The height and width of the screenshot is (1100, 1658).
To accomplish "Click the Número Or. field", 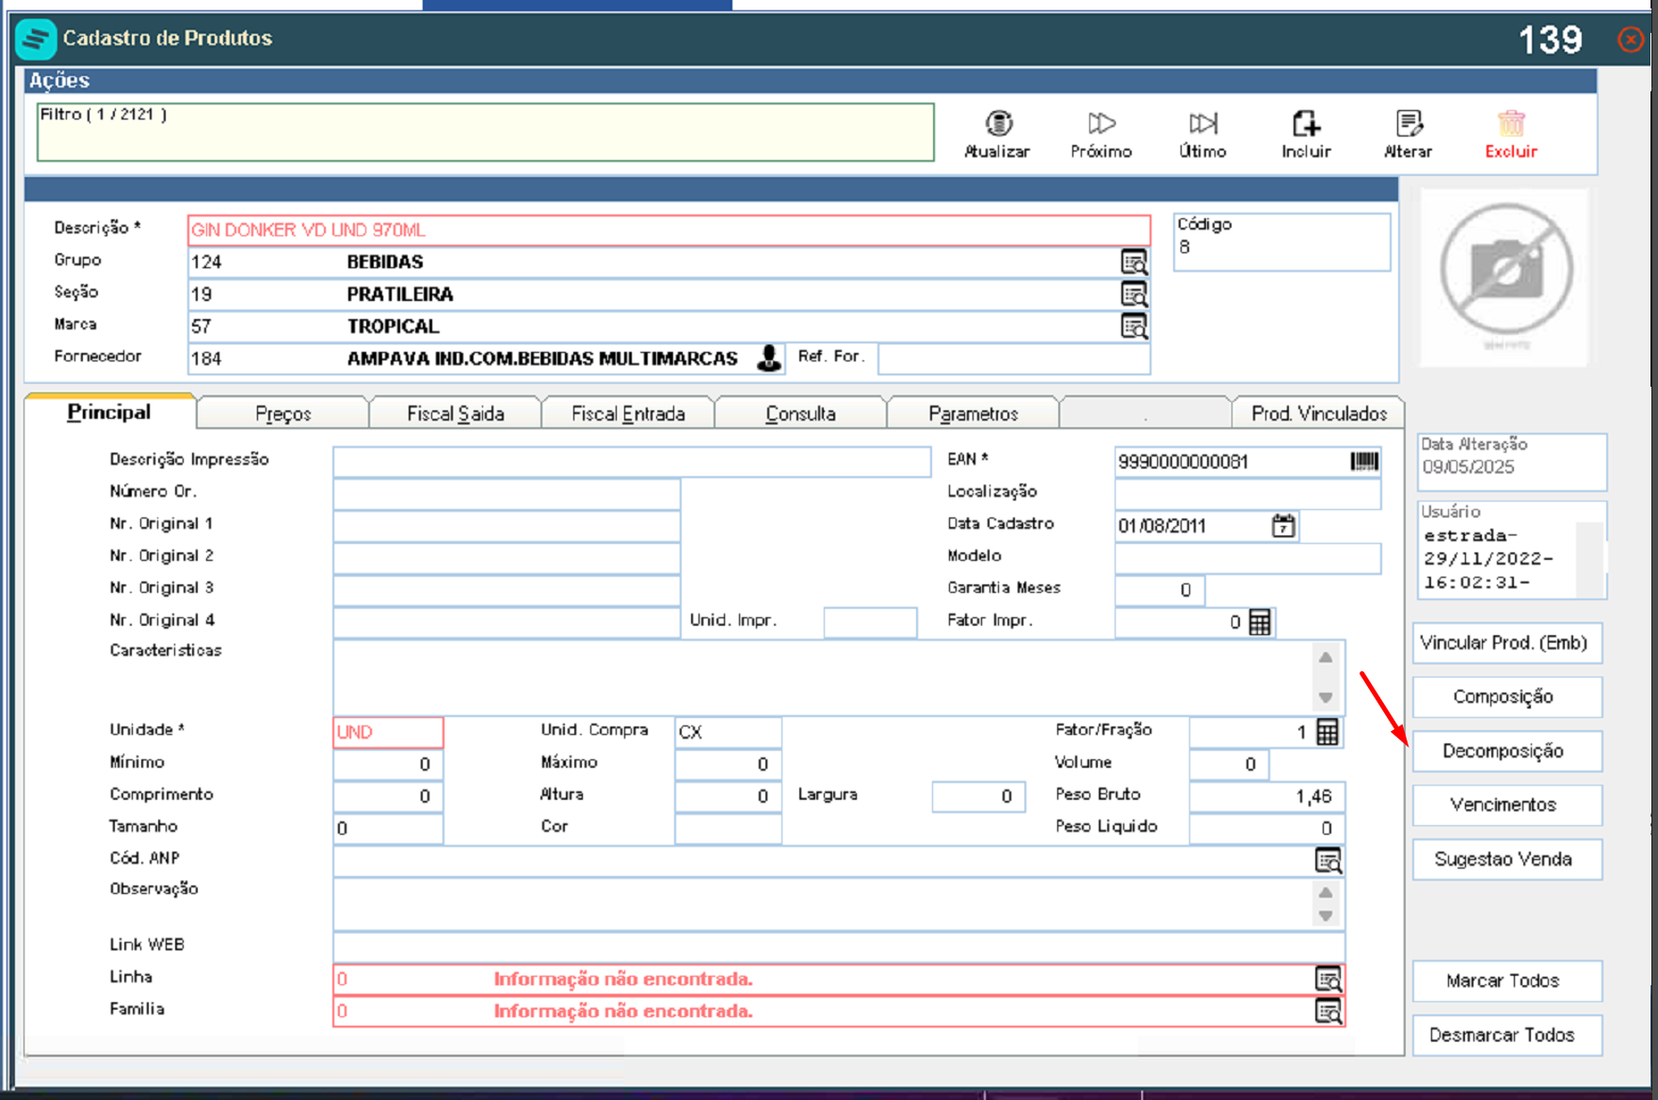I will point(507,493).
